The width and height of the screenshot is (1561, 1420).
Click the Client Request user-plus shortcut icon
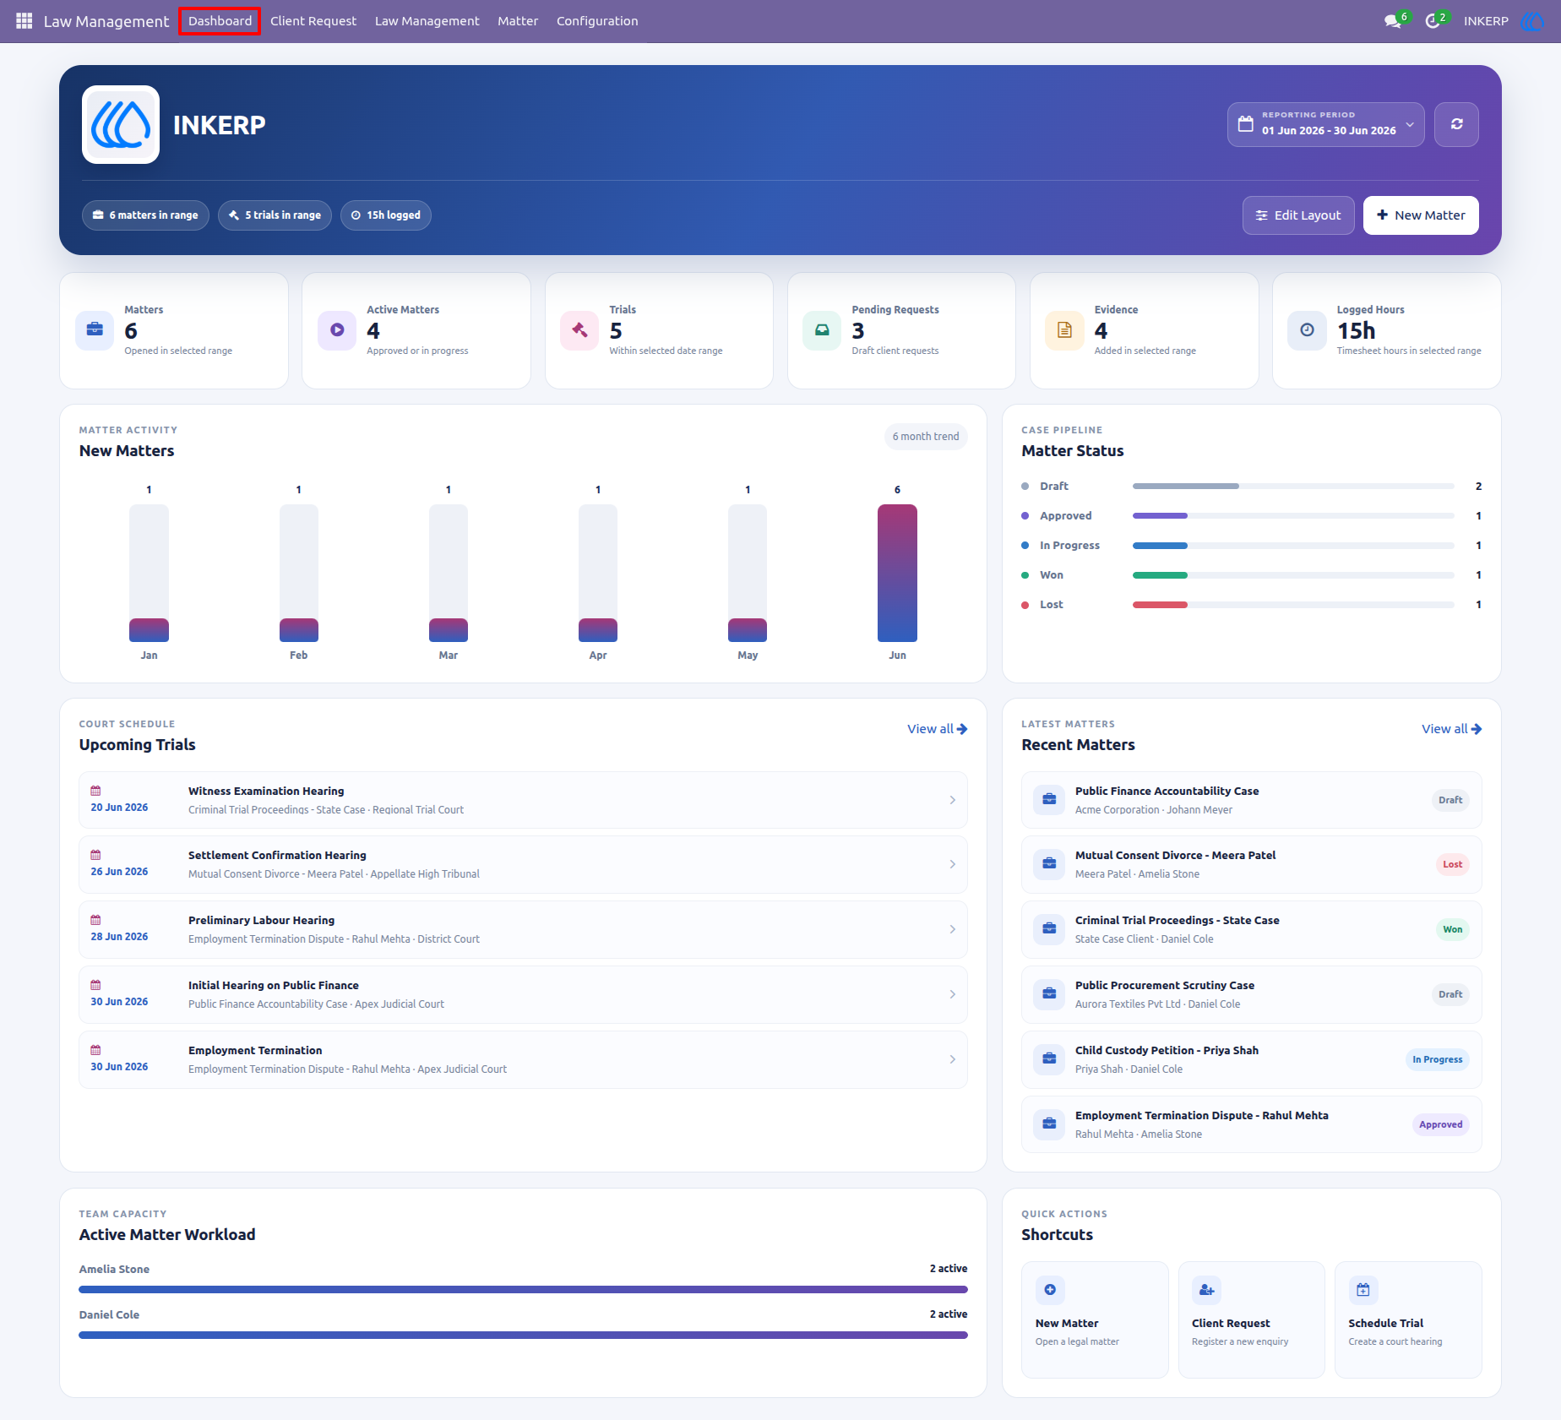point(1207,1290)
